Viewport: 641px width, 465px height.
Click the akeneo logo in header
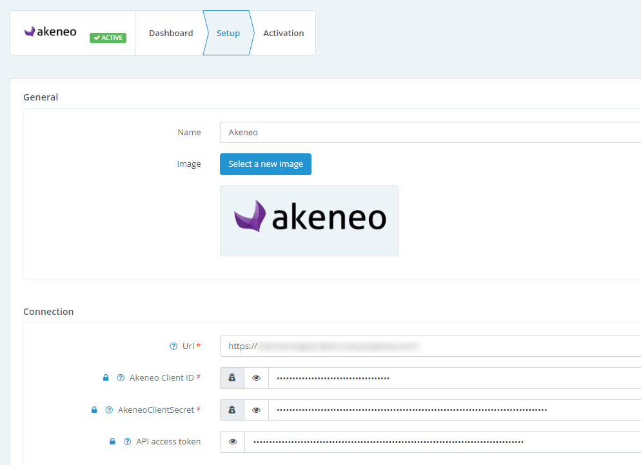[50, 32]
